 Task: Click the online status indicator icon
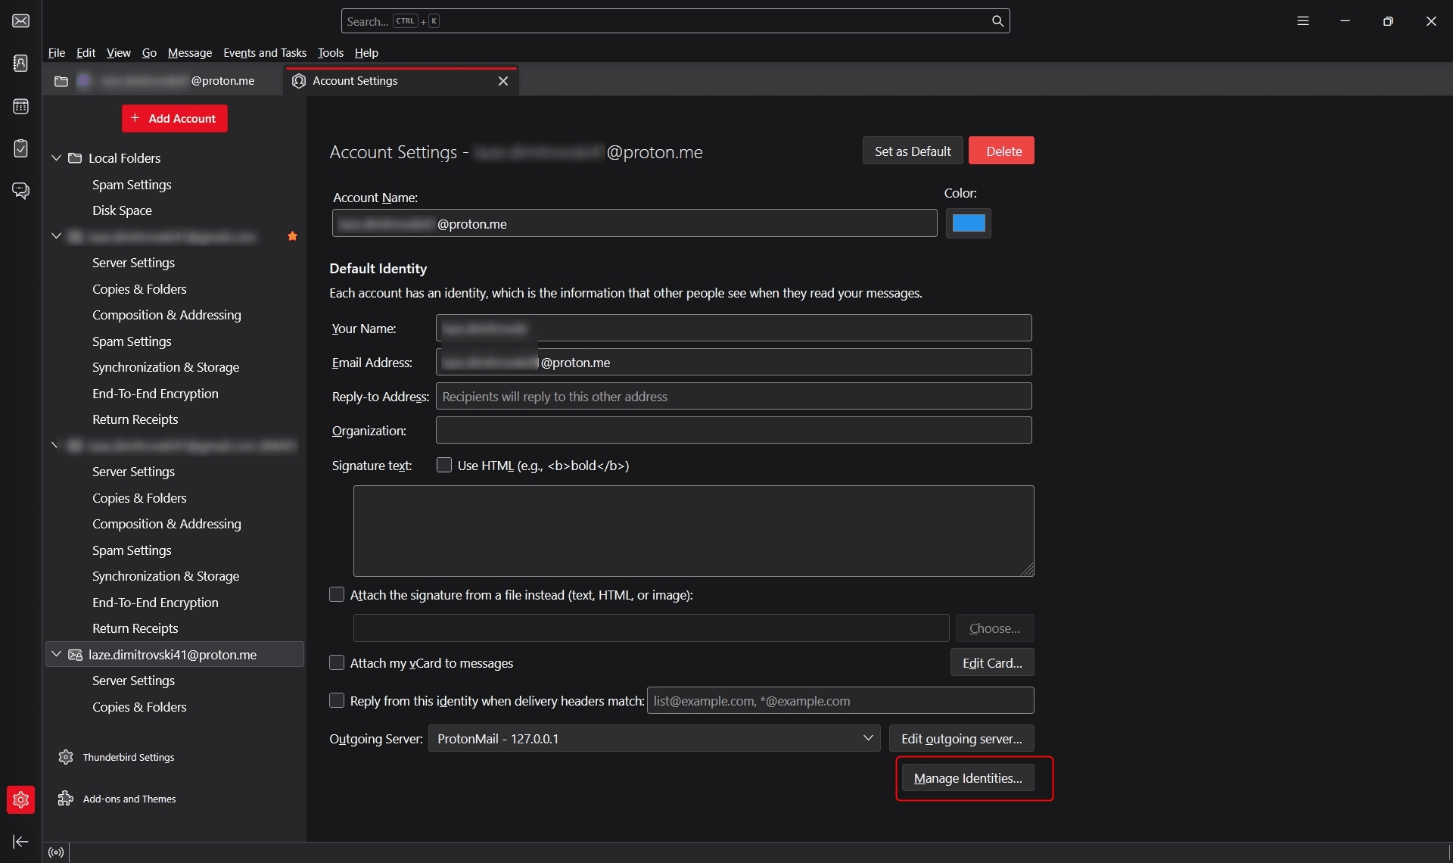tap(56, 852)
